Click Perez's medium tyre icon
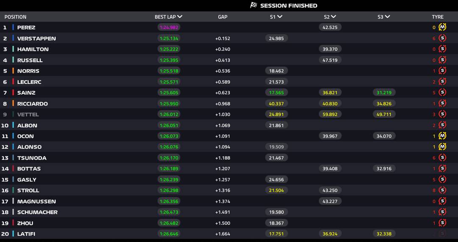This screenshot has width=458, height=242. pos(442,27)
